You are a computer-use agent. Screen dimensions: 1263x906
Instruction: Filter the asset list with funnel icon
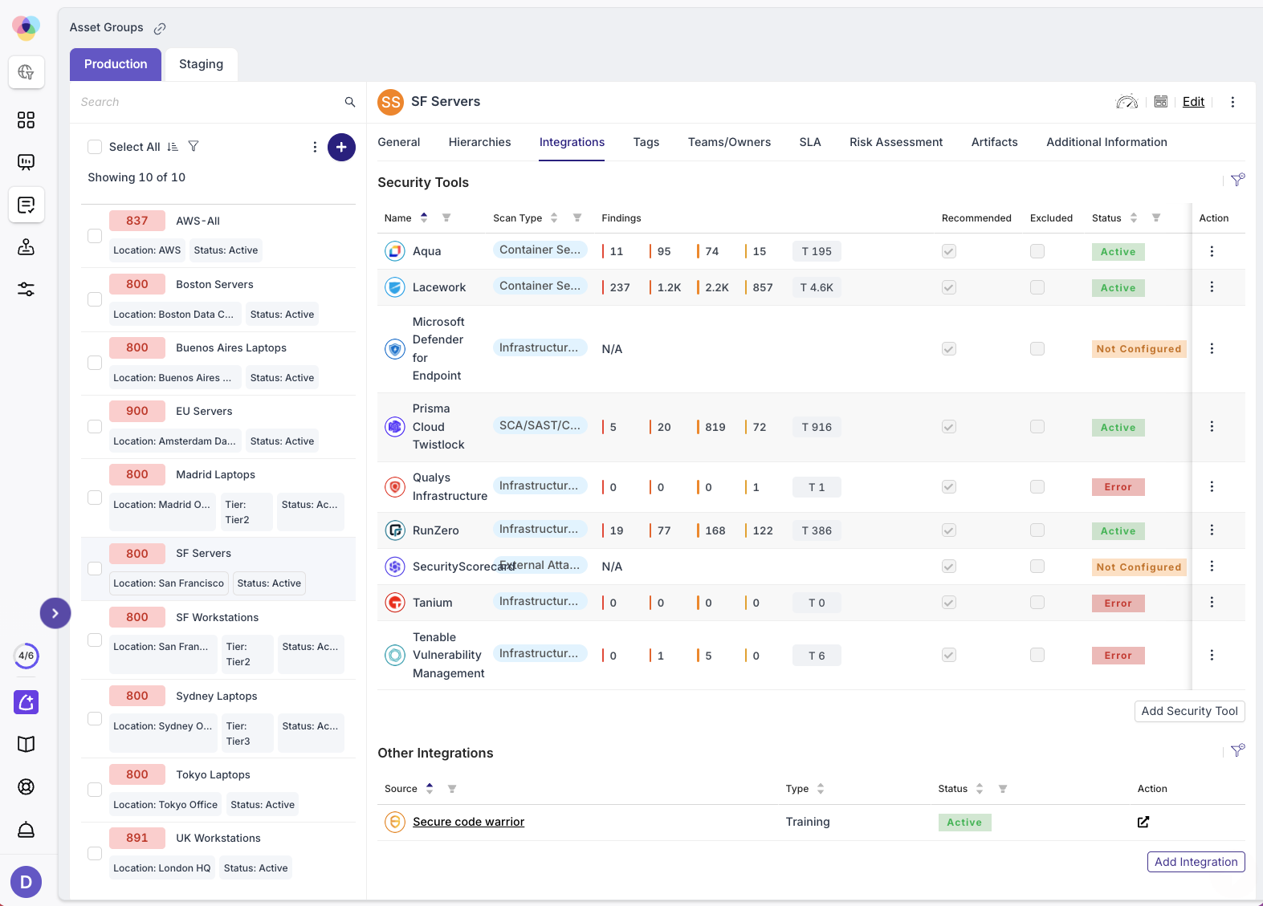coord(194,147)
